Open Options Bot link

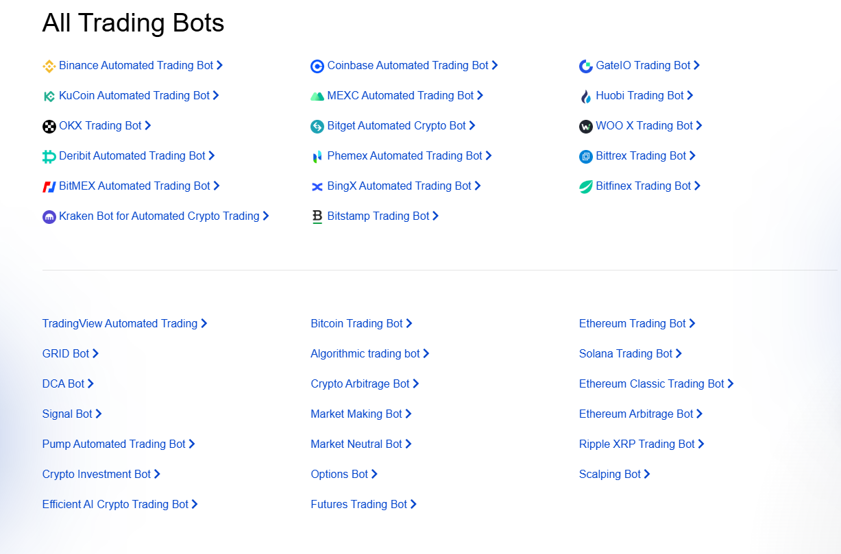344,475
